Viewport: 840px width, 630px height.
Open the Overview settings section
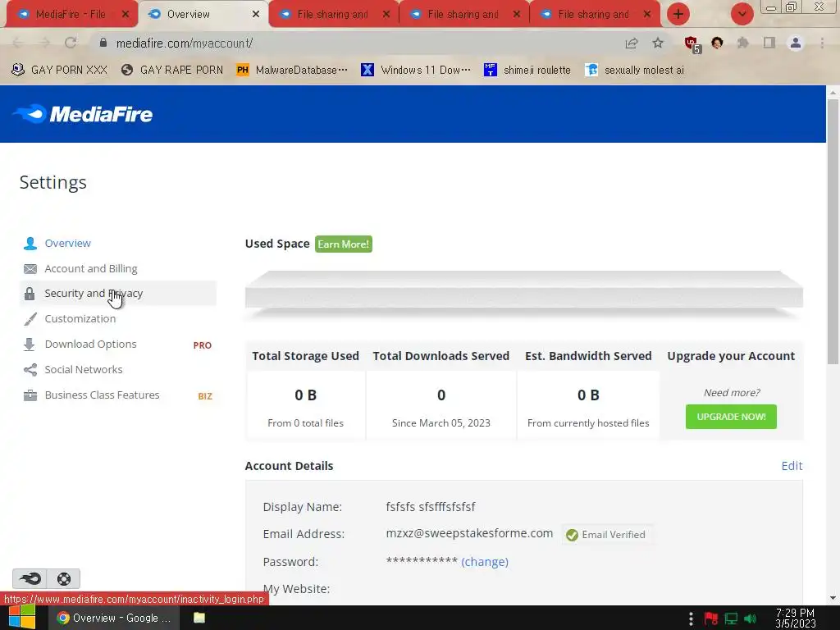[x=67, y=243]
